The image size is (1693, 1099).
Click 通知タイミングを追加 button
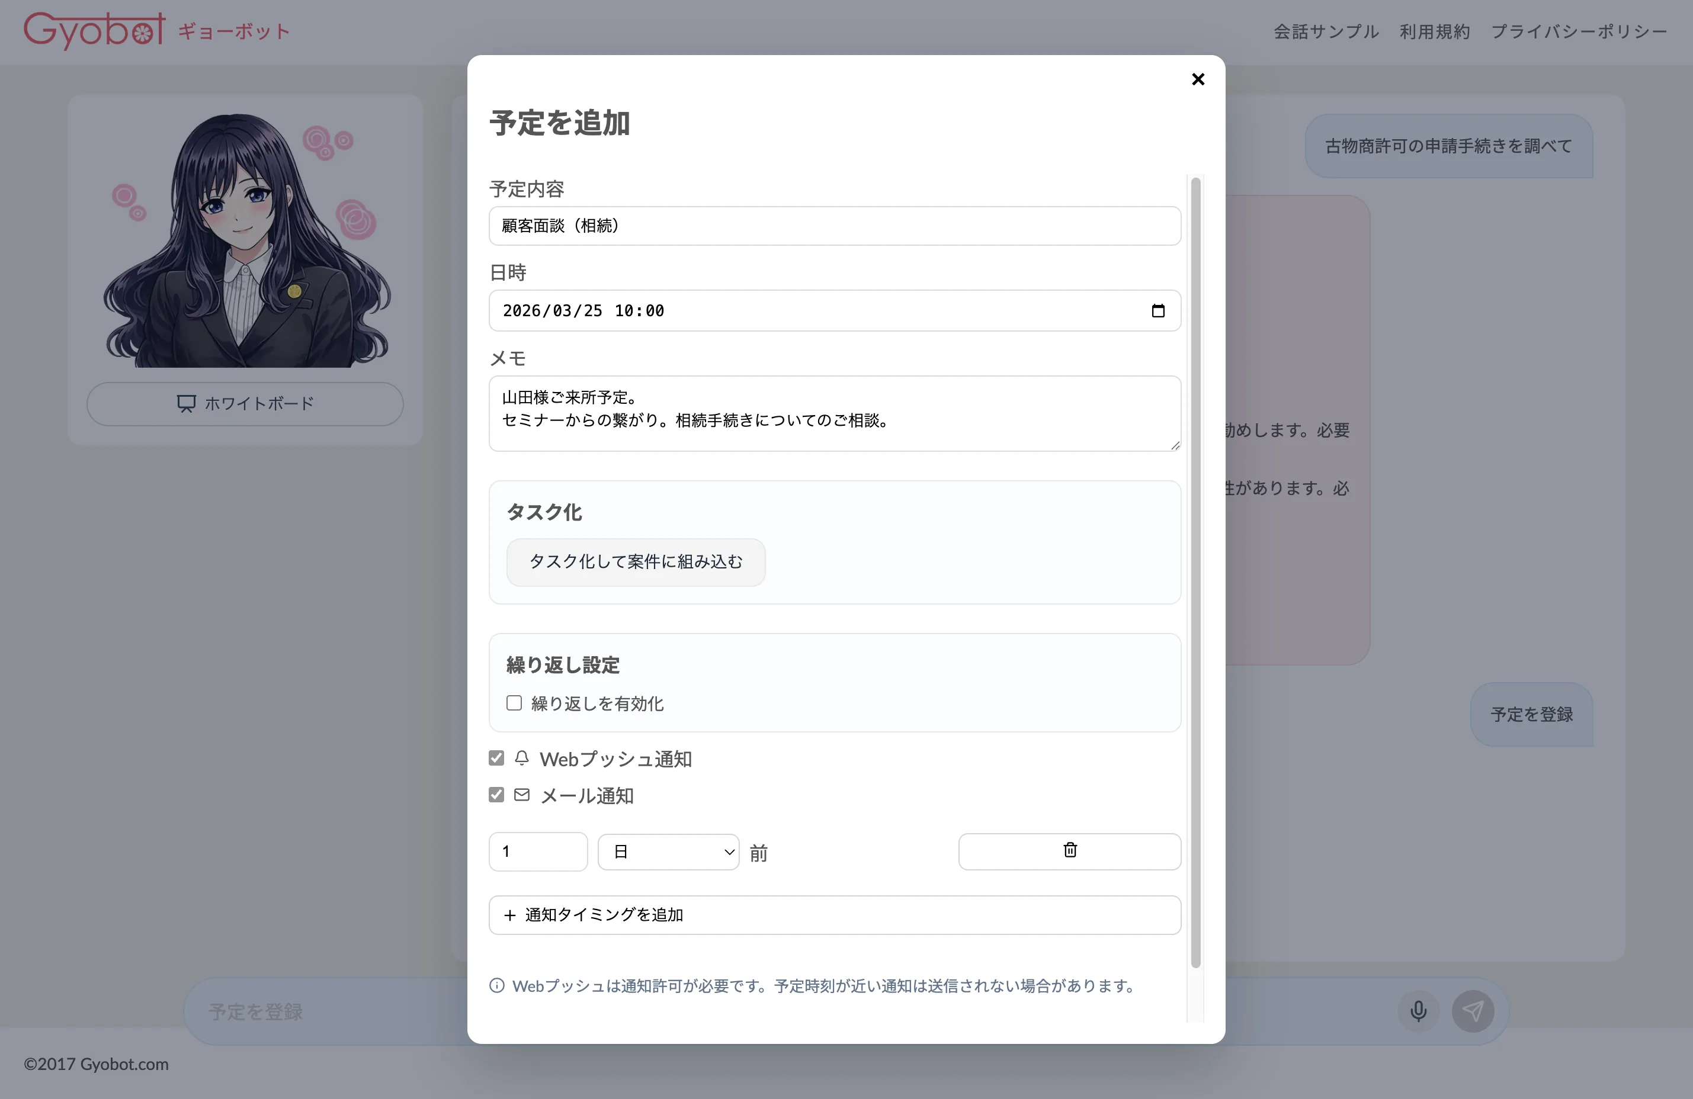tap(835, 915)
